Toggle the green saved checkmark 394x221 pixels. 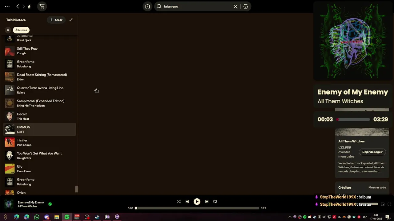(50, 204)
